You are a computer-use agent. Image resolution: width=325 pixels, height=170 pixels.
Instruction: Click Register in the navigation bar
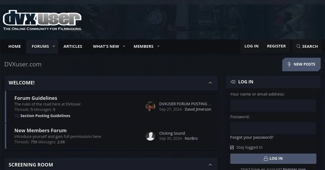(277, 46)
